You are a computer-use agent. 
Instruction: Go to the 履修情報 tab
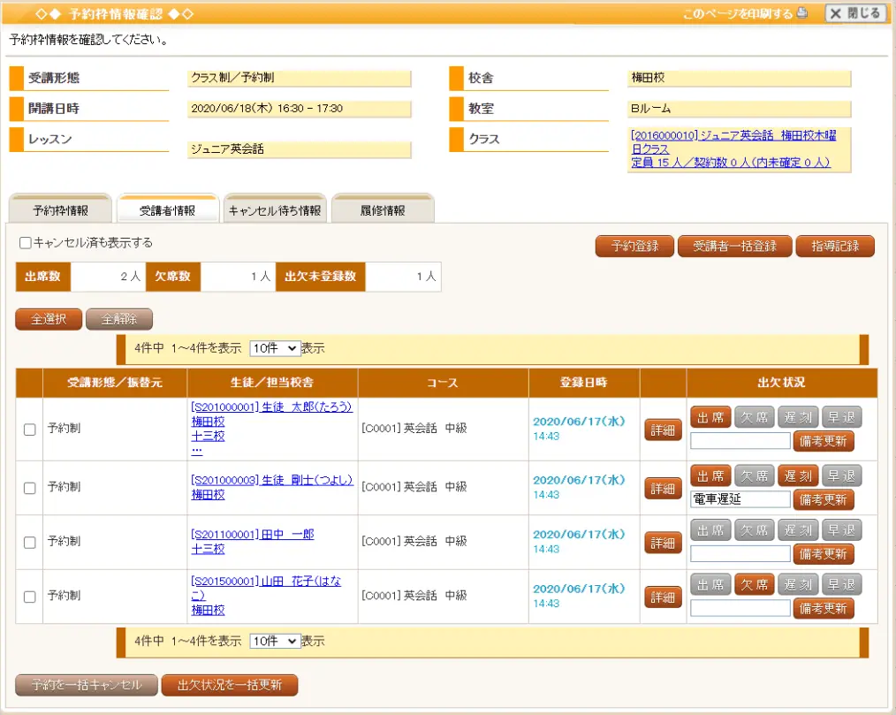coord(383,210)
